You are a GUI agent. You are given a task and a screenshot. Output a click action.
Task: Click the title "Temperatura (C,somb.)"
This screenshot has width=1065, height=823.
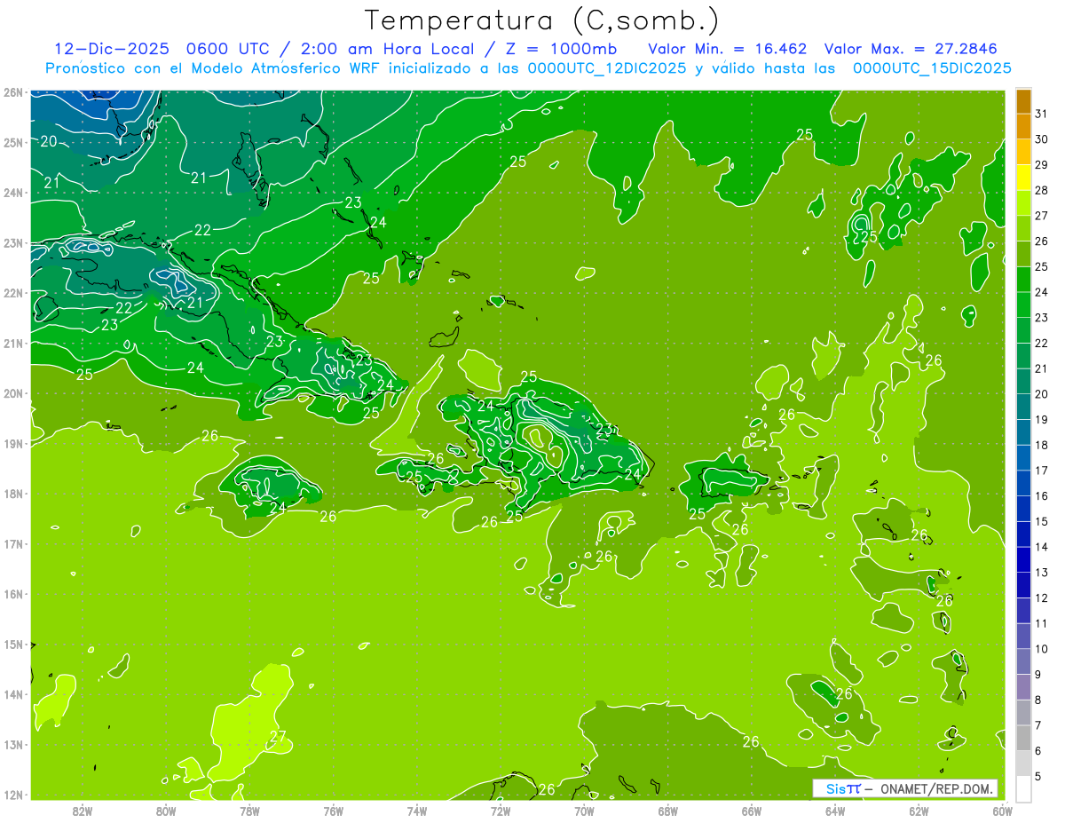tap(542, 20)
